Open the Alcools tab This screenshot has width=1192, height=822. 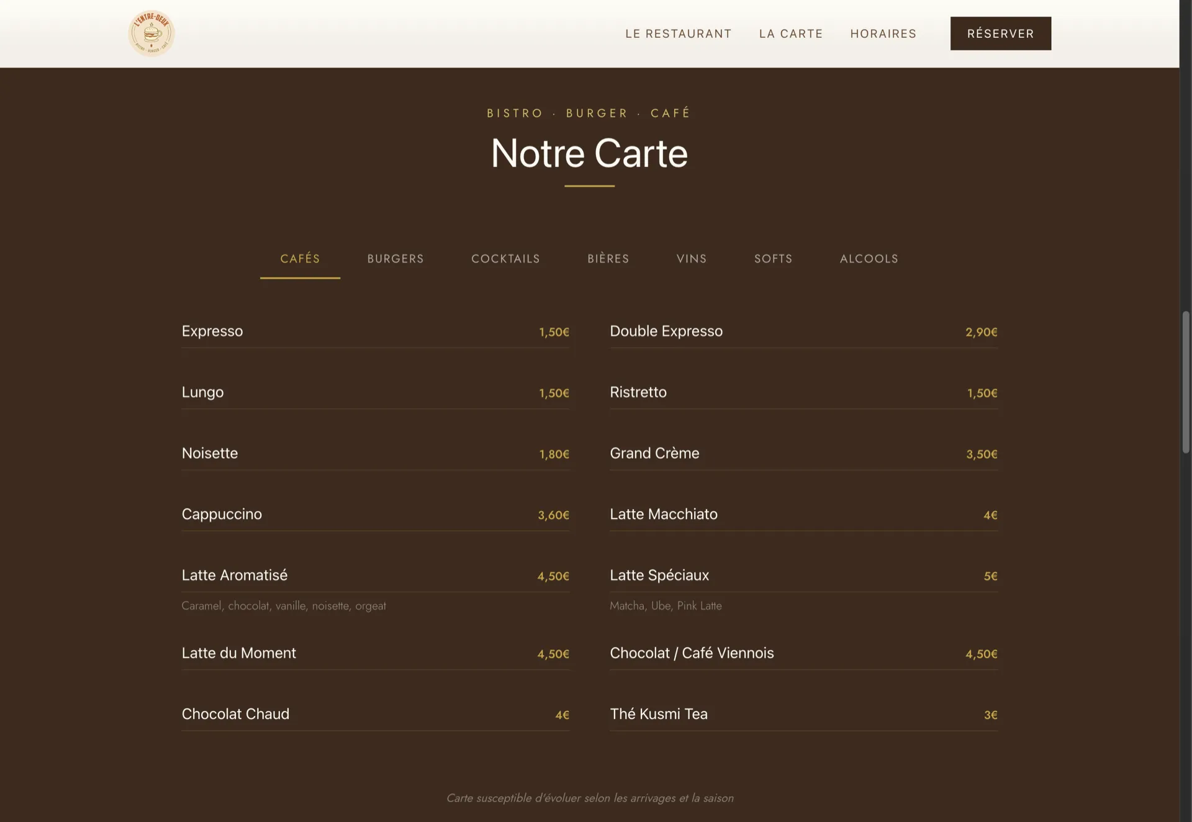coord(869,259)
